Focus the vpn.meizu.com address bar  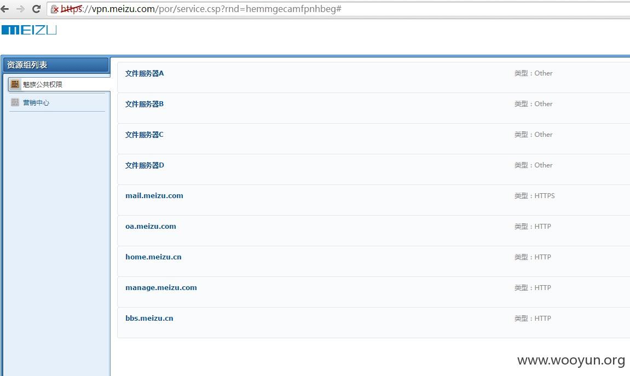(338, 9)
